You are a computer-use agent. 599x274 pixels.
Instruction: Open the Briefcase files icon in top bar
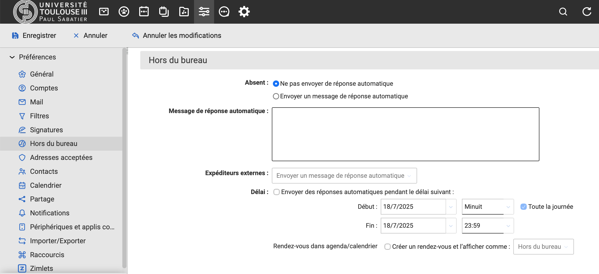point(184,12)
